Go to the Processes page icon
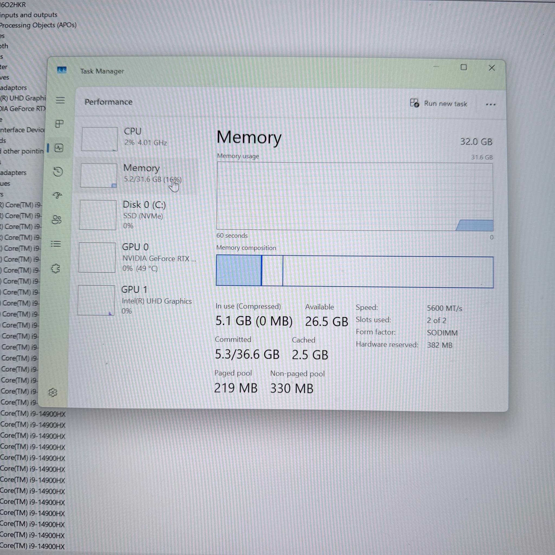This screenshot has width=555, height=555. point(59,124)
